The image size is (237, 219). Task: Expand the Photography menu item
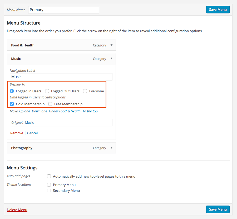coord(111,148)
